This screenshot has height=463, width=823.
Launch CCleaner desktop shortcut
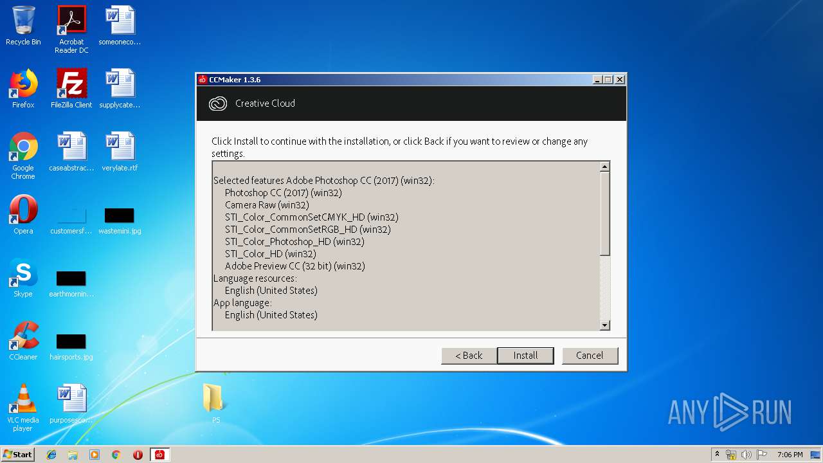pyautogui.click(x=23, y=341)
